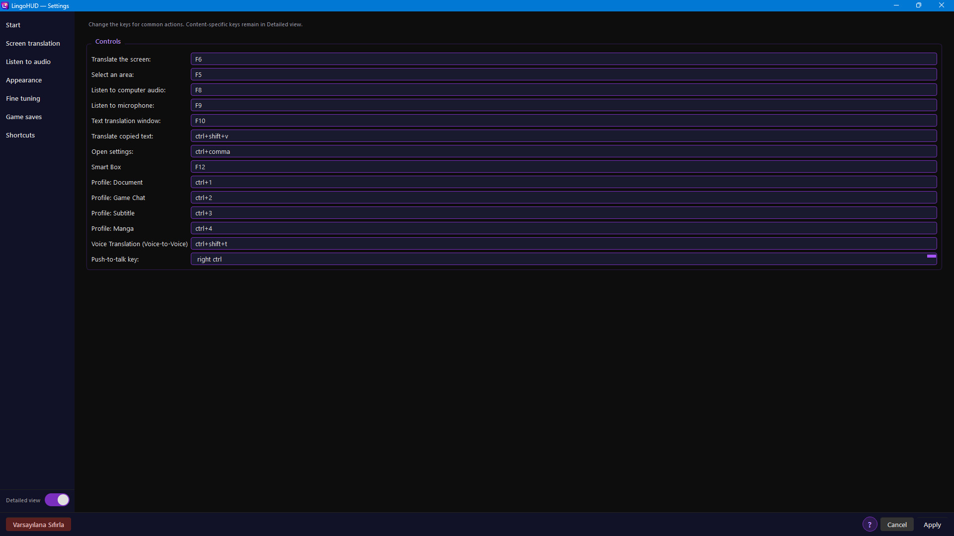This screenshot has width=954, height=536.
Task: Click the LingoHUD app icon in title bar
Action: (5, 5)
